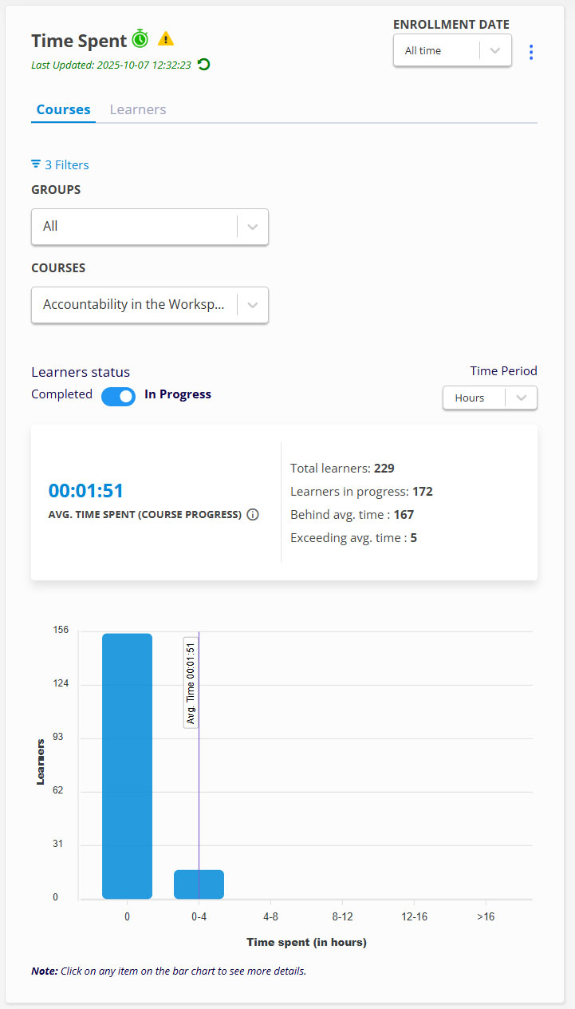This screenshot has height=1009, width=575.
Task: Open the Courses dropdown selector
Action: pyautogui.click(x=149, y=305)
